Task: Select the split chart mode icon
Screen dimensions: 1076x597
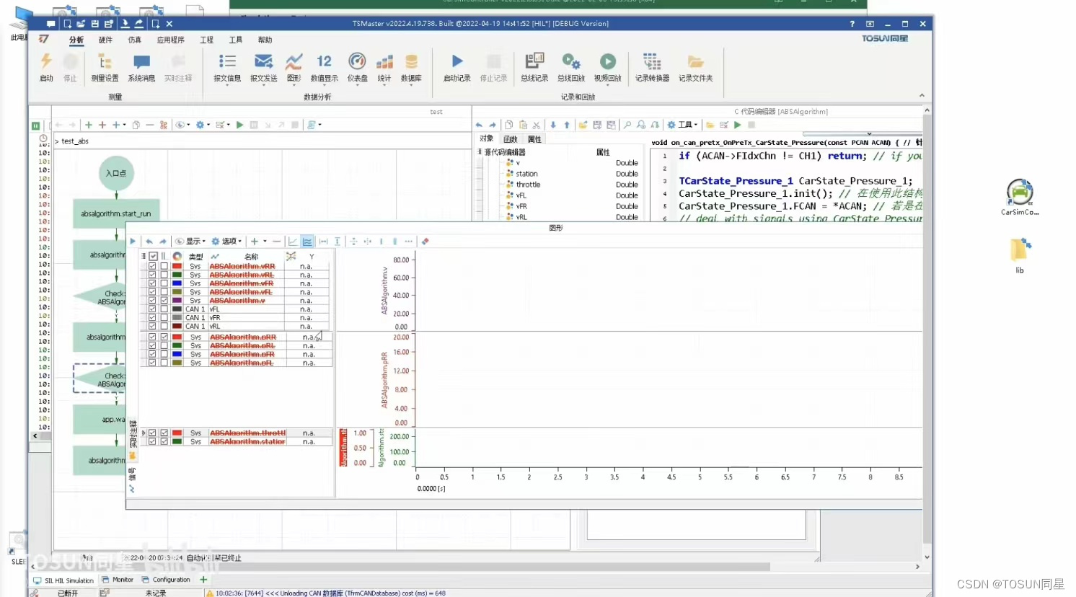Action: pyautogui.click(x=307, y=242)
